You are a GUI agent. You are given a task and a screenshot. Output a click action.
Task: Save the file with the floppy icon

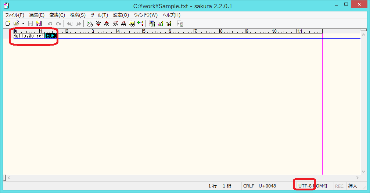(30, 24)
